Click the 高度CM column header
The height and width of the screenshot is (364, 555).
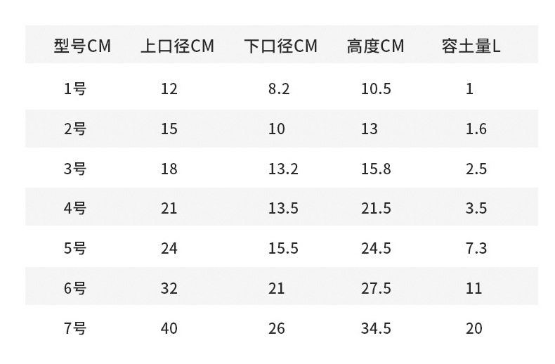(375, 46)
